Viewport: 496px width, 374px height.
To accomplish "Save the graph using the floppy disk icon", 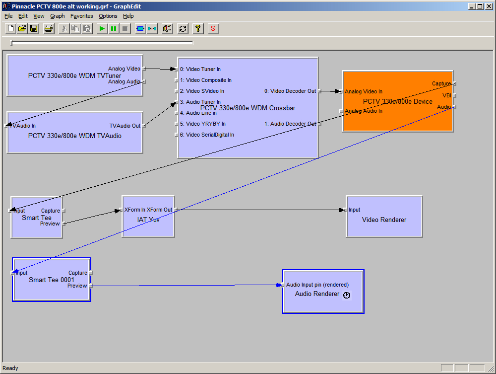I will 34,28.
